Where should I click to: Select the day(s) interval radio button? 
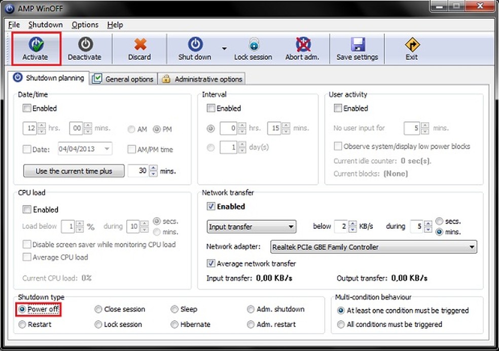point(210,148)
